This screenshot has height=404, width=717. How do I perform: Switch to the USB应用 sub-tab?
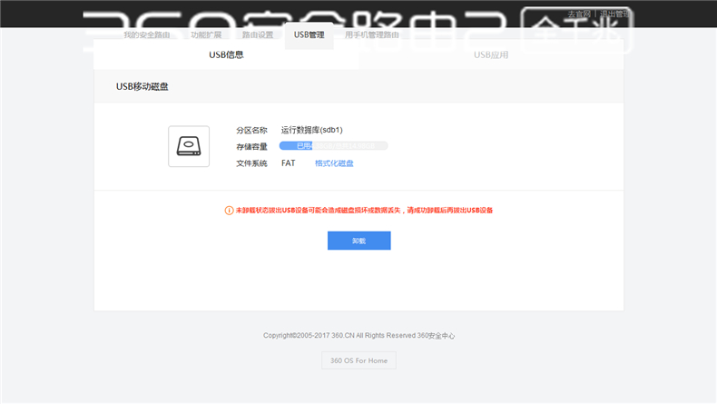coord(491,54)
